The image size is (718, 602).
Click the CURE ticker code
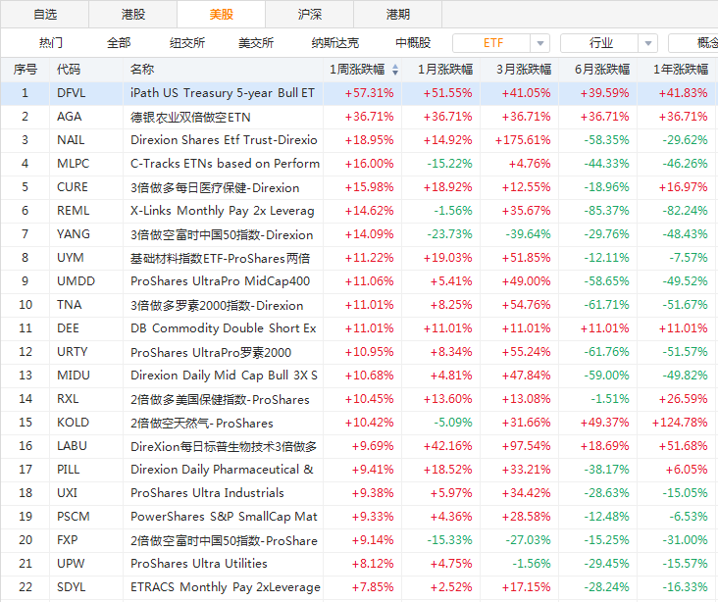pos(73,187)
